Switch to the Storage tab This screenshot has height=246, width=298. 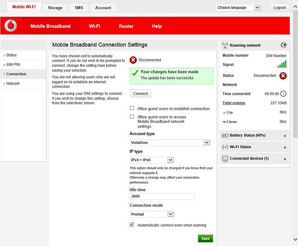click(55, 8)
